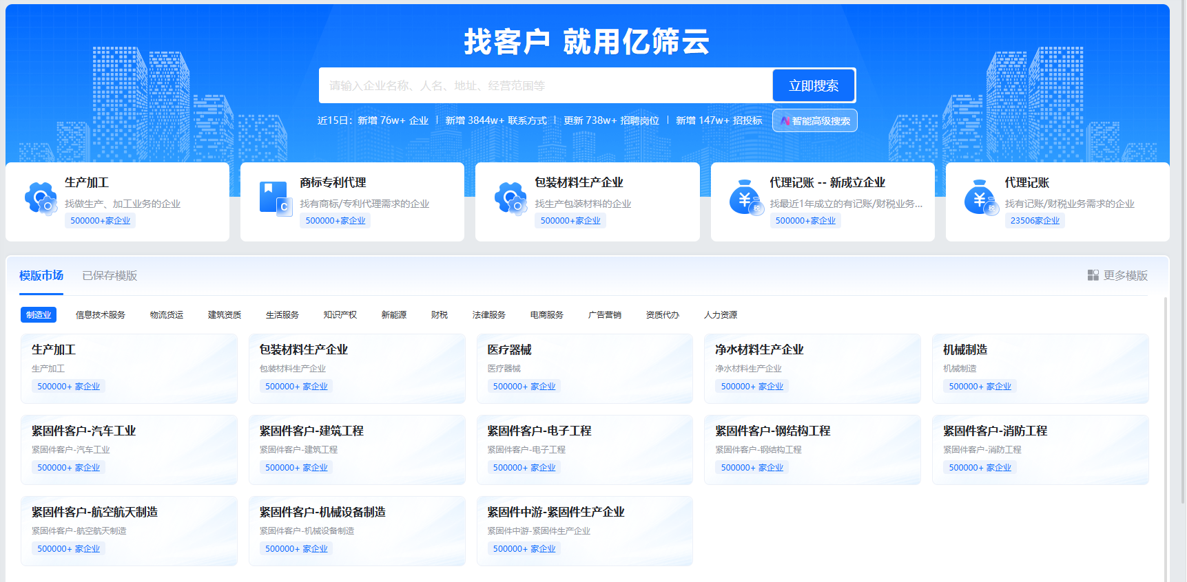Open the 紧固件客户-机械设备制造 template card
This screenshot has width=1187, height=582.
[357, 531]
